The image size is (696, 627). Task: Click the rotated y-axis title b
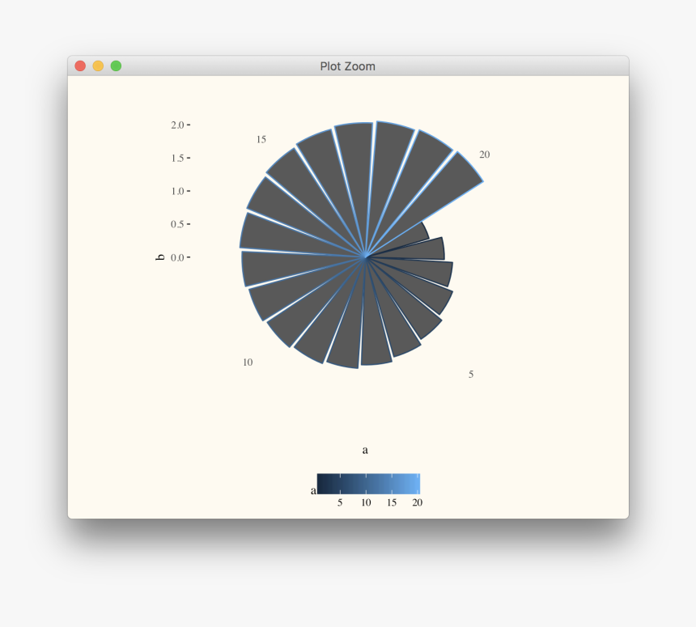click(159, 256)
